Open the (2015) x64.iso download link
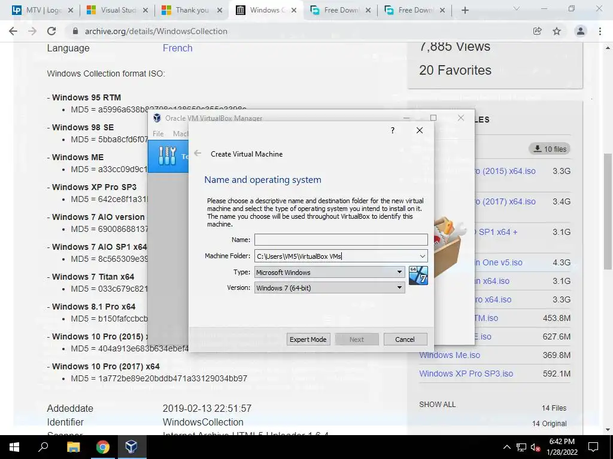Image resolution: width=613 pixels, height=459 pixels. point(505,171)
